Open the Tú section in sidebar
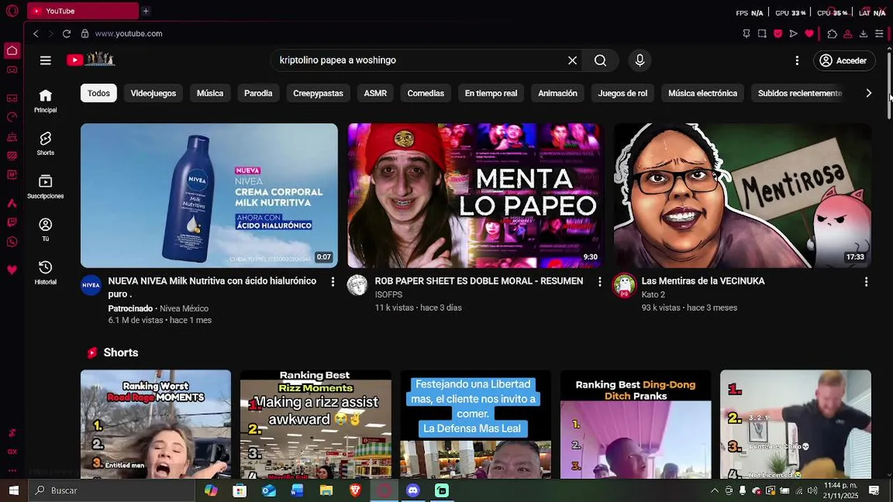Image resolution: width=893 pixels, height=502 pixels. [45, 229]
